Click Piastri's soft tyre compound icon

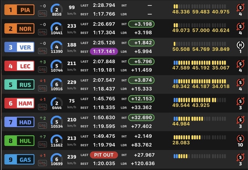coord(240,8)
